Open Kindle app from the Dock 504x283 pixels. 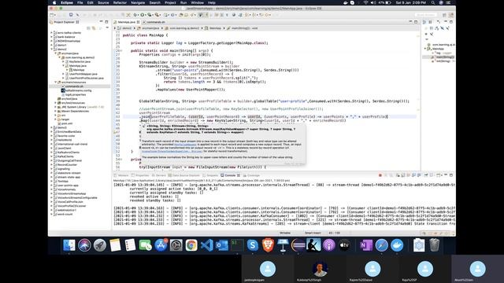pos(313,245)
